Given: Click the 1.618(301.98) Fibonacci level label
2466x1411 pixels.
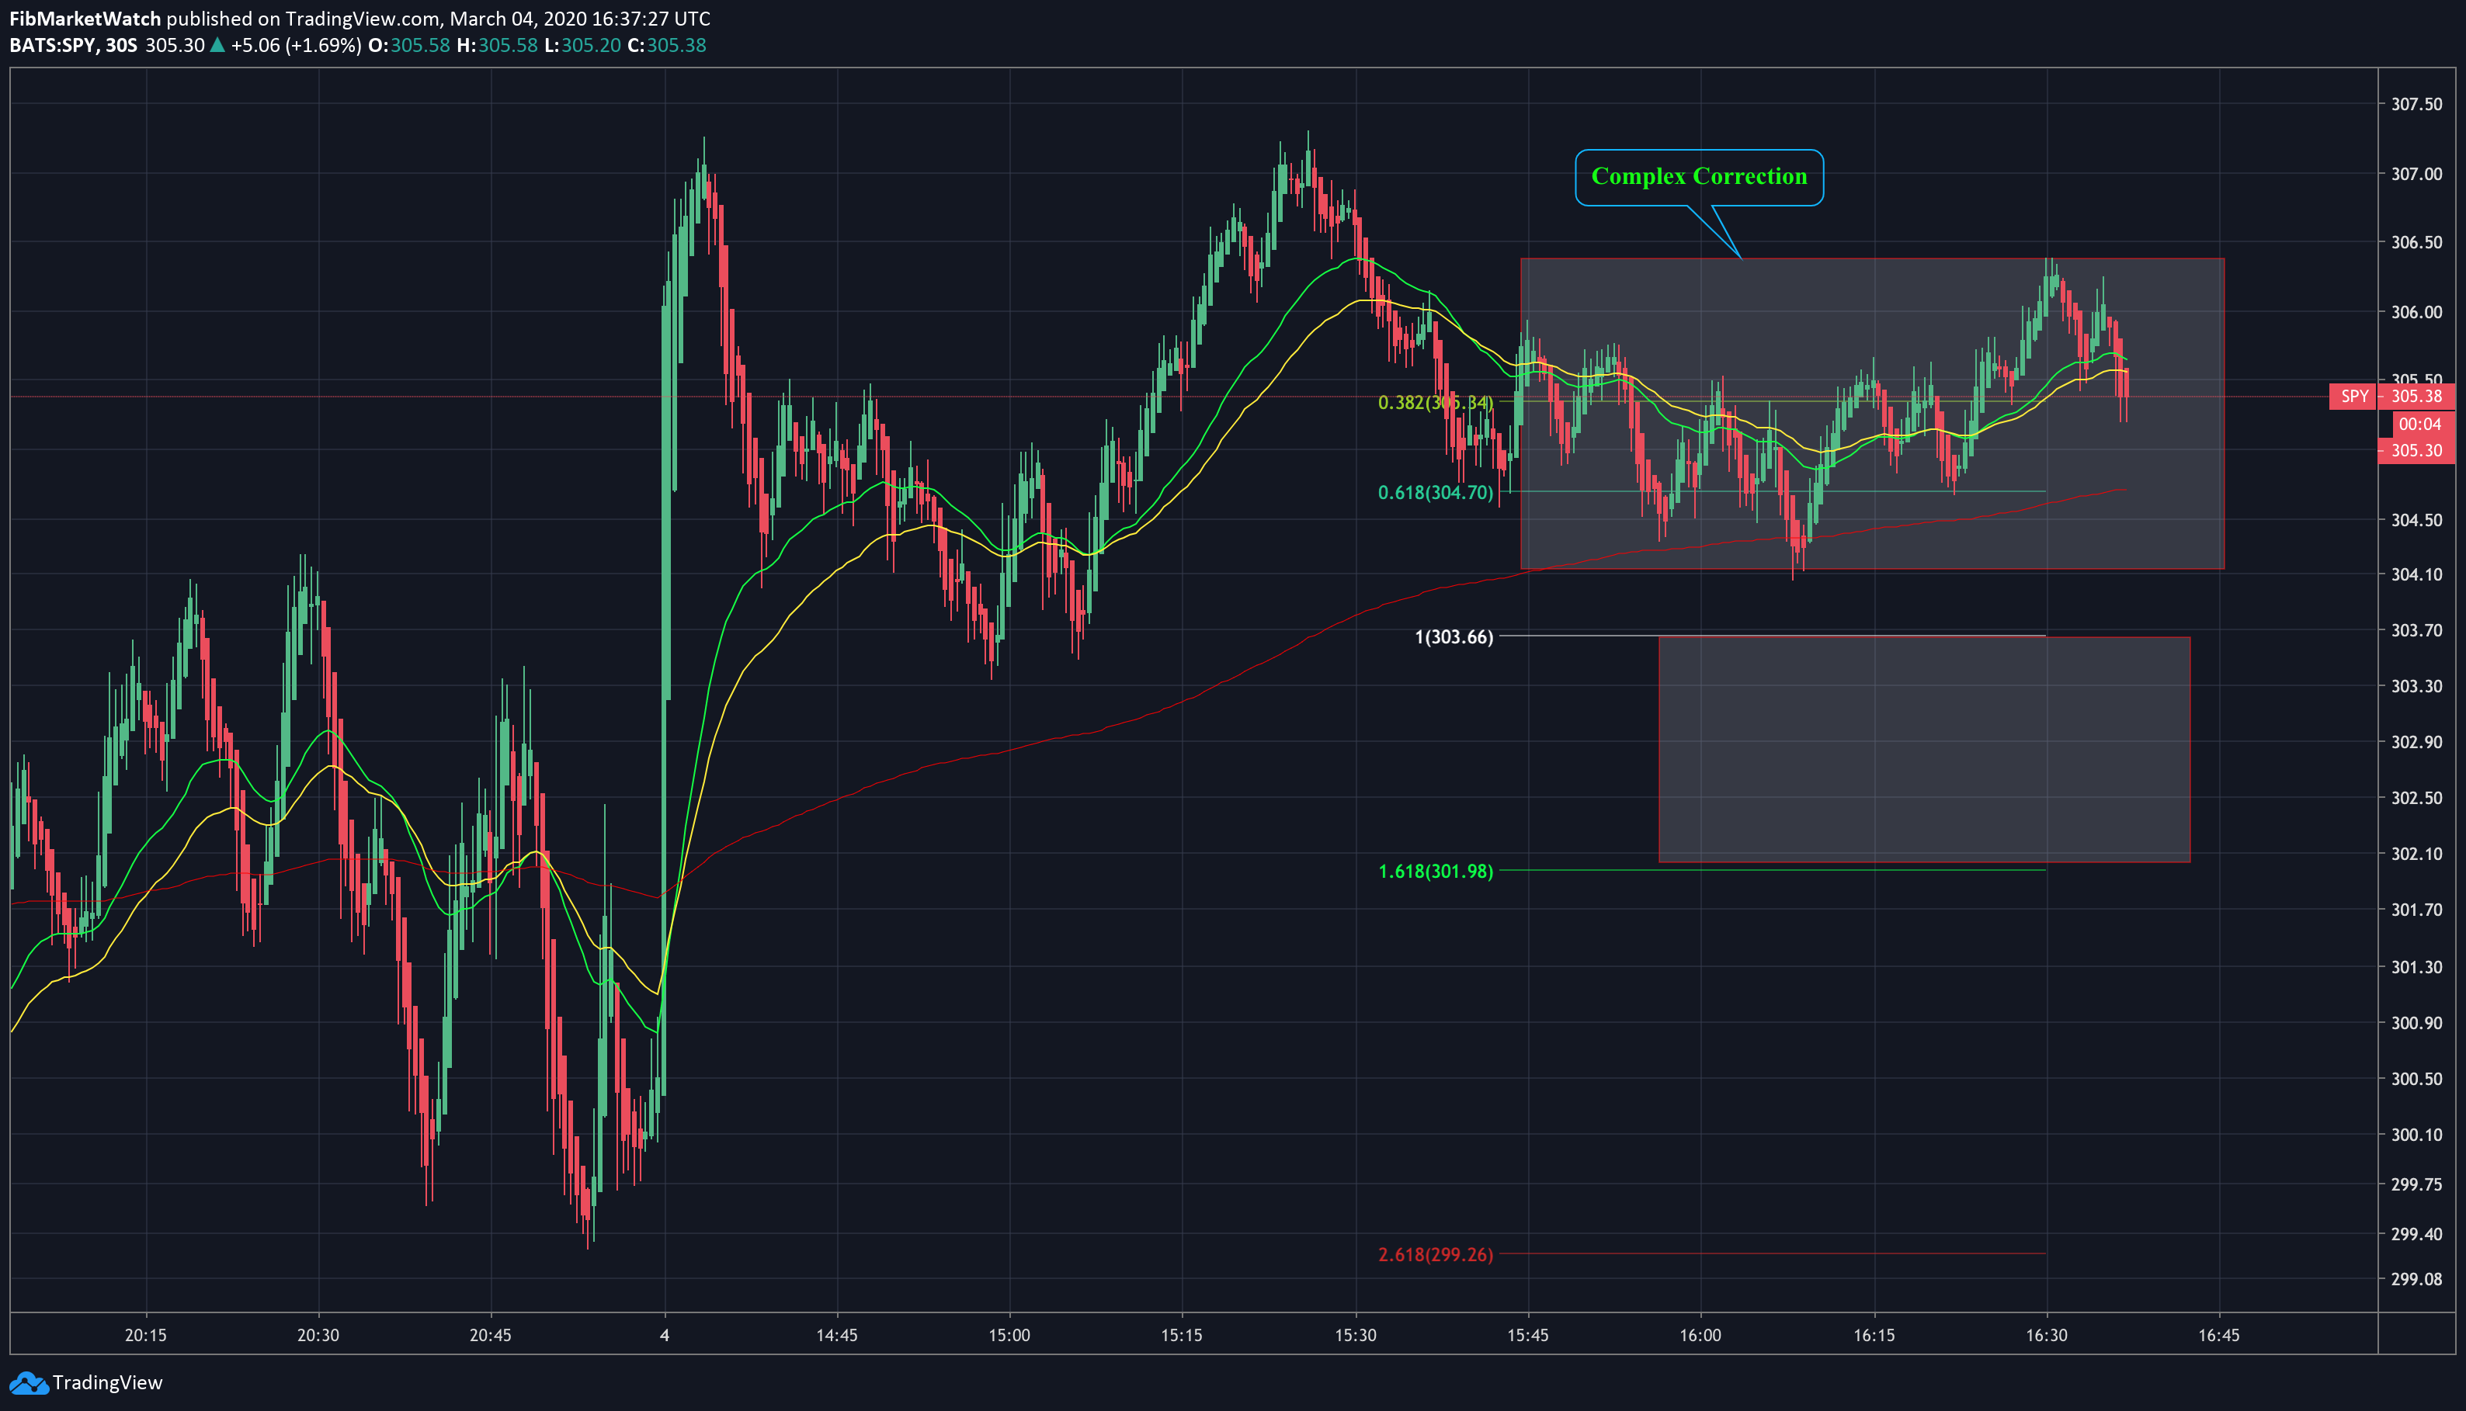Looking at the screenshot, I should (1436, 872).
